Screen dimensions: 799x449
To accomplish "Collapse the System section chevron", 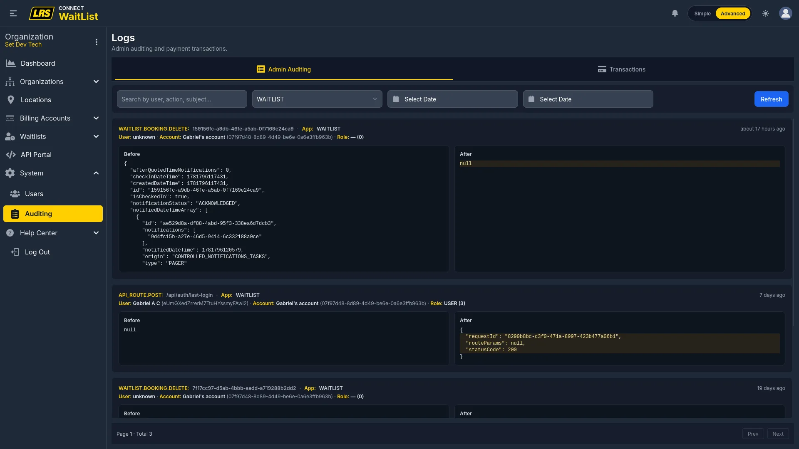I will point(96,173).
